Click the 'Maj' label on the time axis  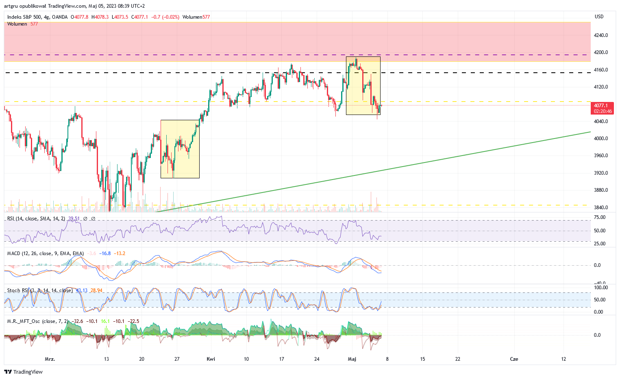coord(352,359)
